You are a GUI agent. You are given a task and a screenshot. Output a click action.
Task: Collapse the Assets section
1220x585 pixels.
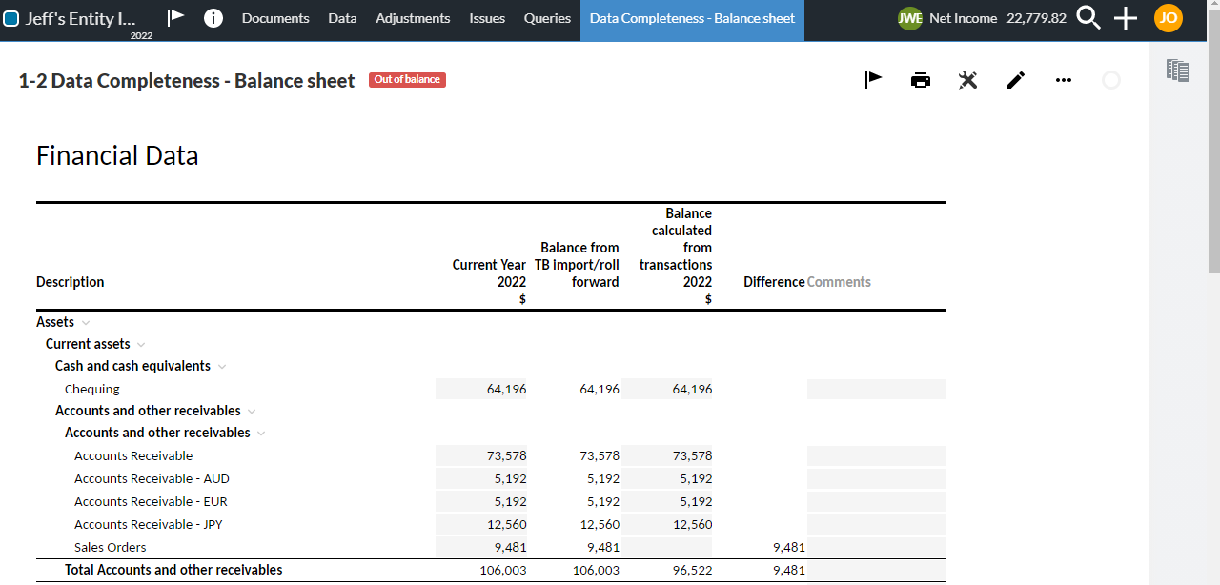(86, 322)
